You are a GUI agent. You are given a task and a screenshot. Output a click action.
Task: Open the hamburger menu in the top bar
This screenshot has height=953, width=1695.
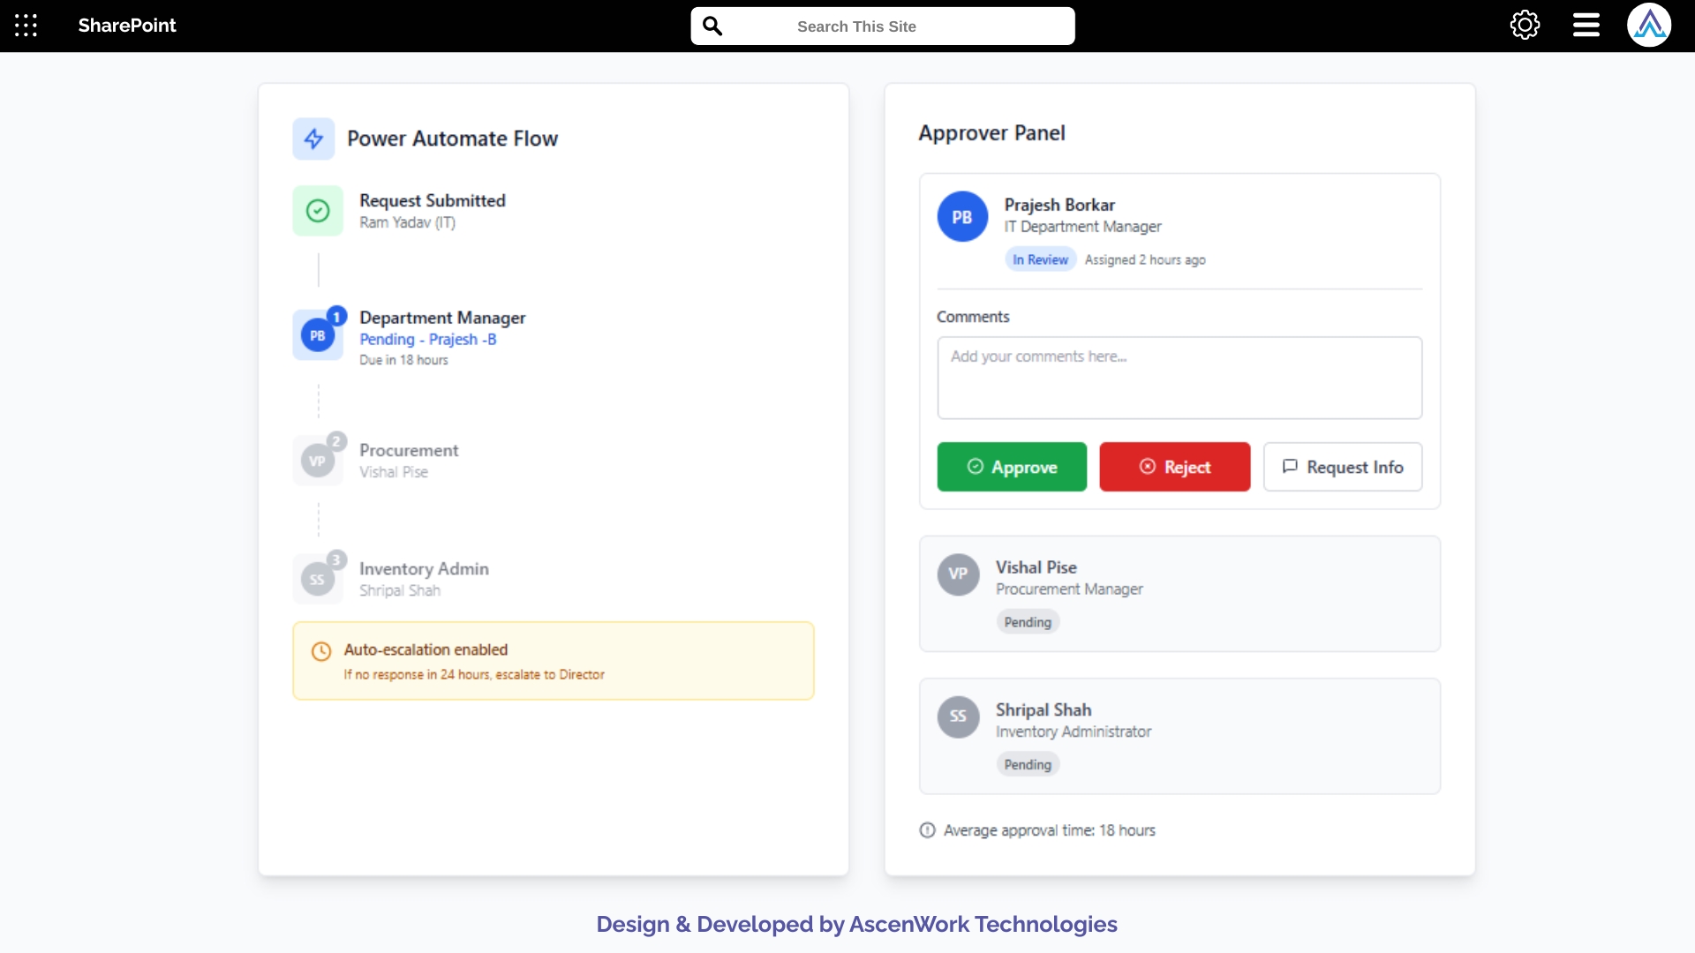tap(1586, 25)
